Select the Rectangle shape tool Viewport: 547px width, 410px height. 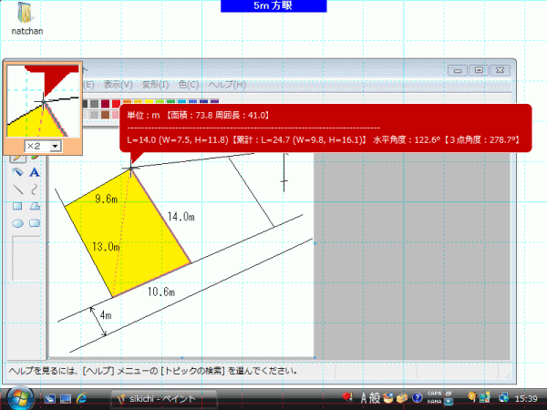pyautogui.click(x=18, y=206)
